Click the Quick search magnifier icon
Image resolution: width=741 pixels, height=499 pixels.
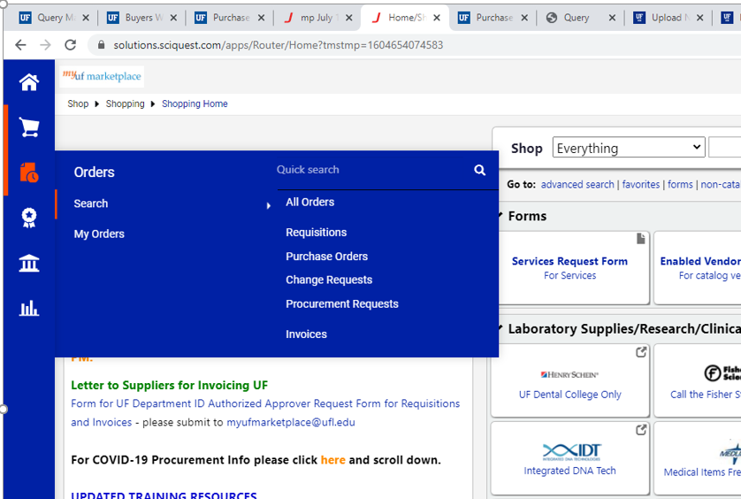tap(479, 170)
